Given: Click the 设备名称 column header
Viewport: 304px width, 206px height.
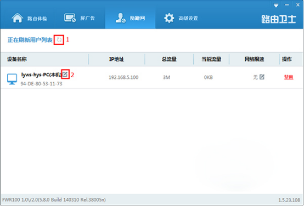Looking at the screenshot, I should pyautogui.click(x=17, y=59).
